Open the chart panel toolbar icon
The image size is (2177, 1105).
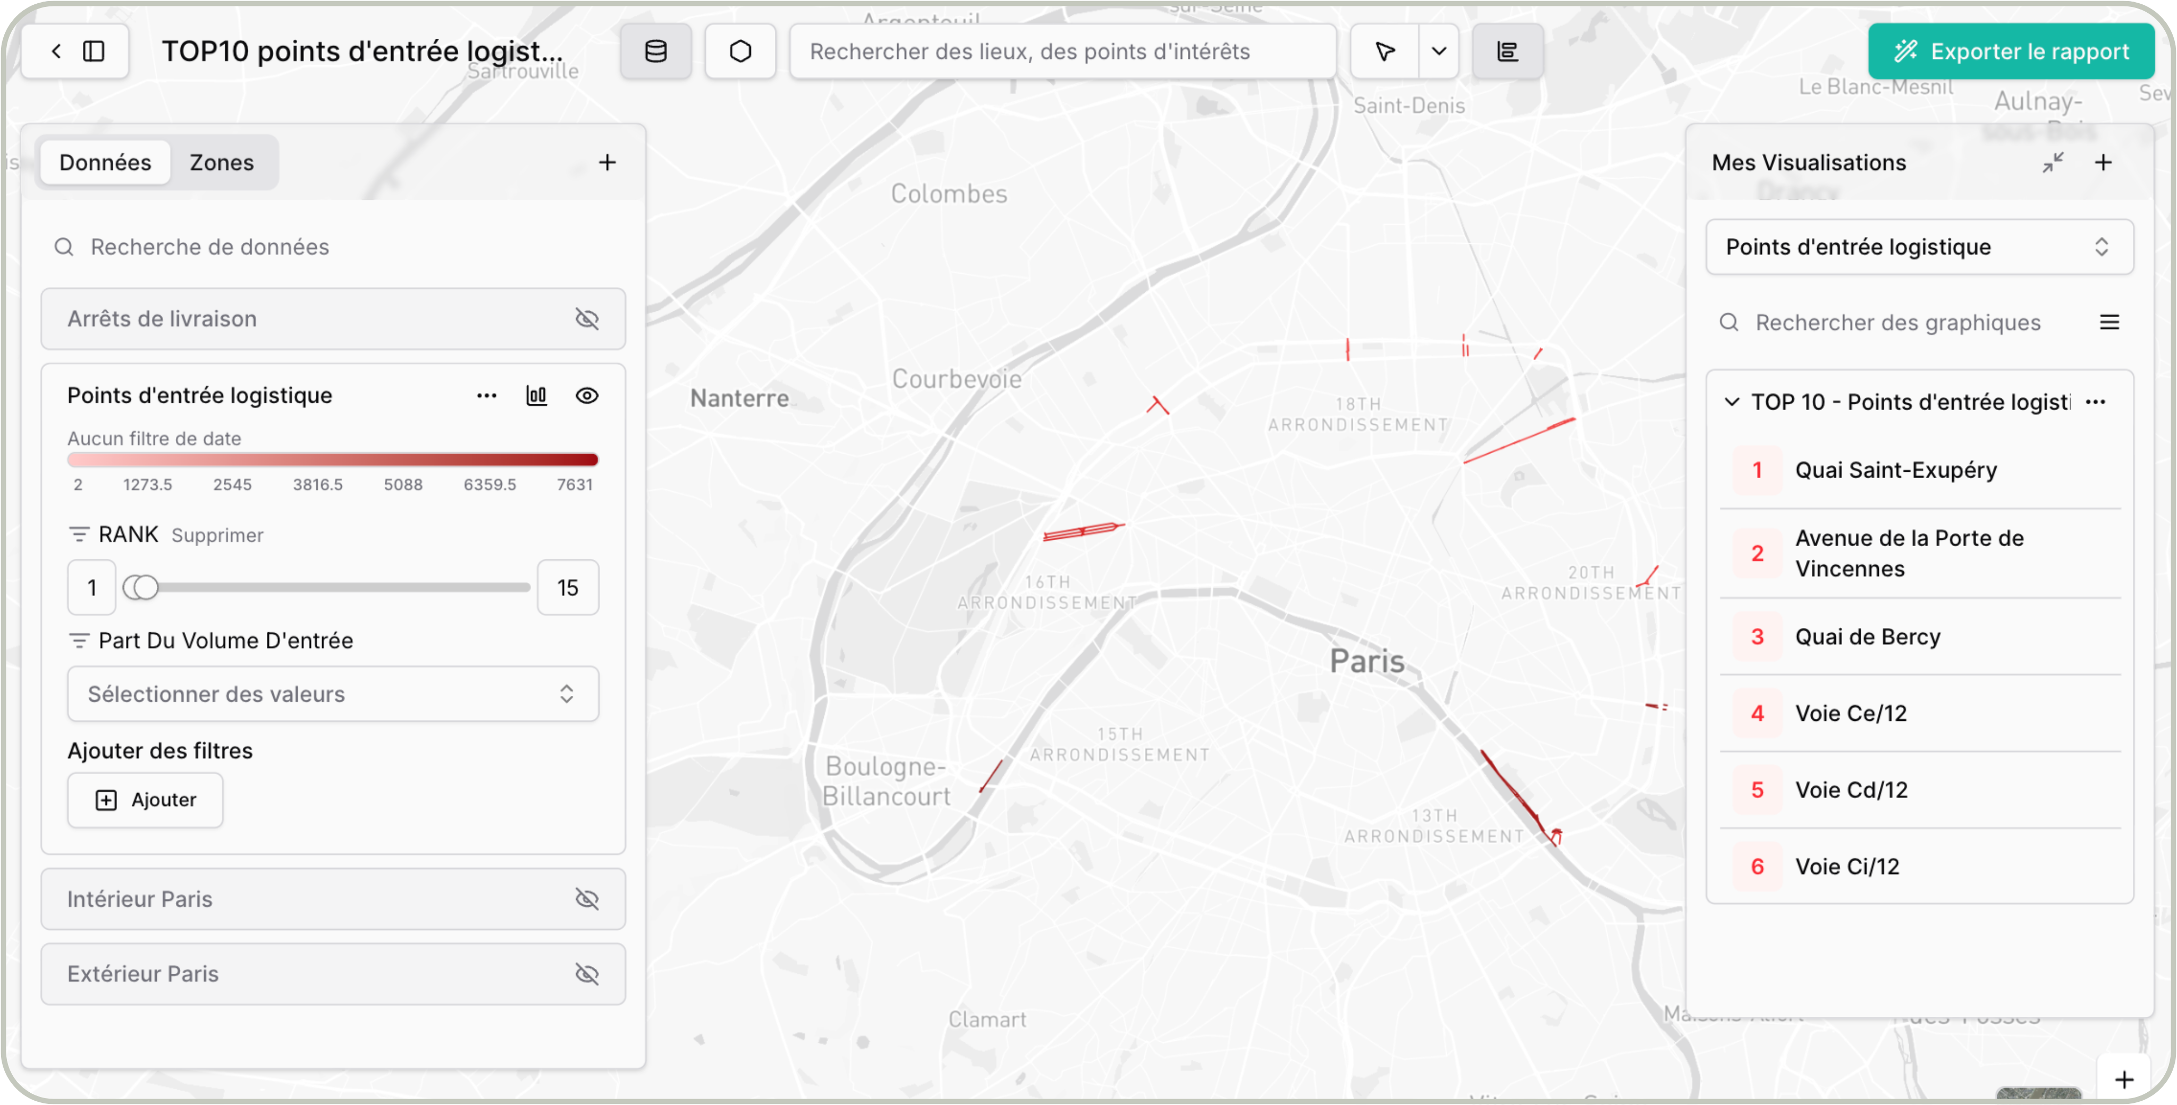(1508, 52)
